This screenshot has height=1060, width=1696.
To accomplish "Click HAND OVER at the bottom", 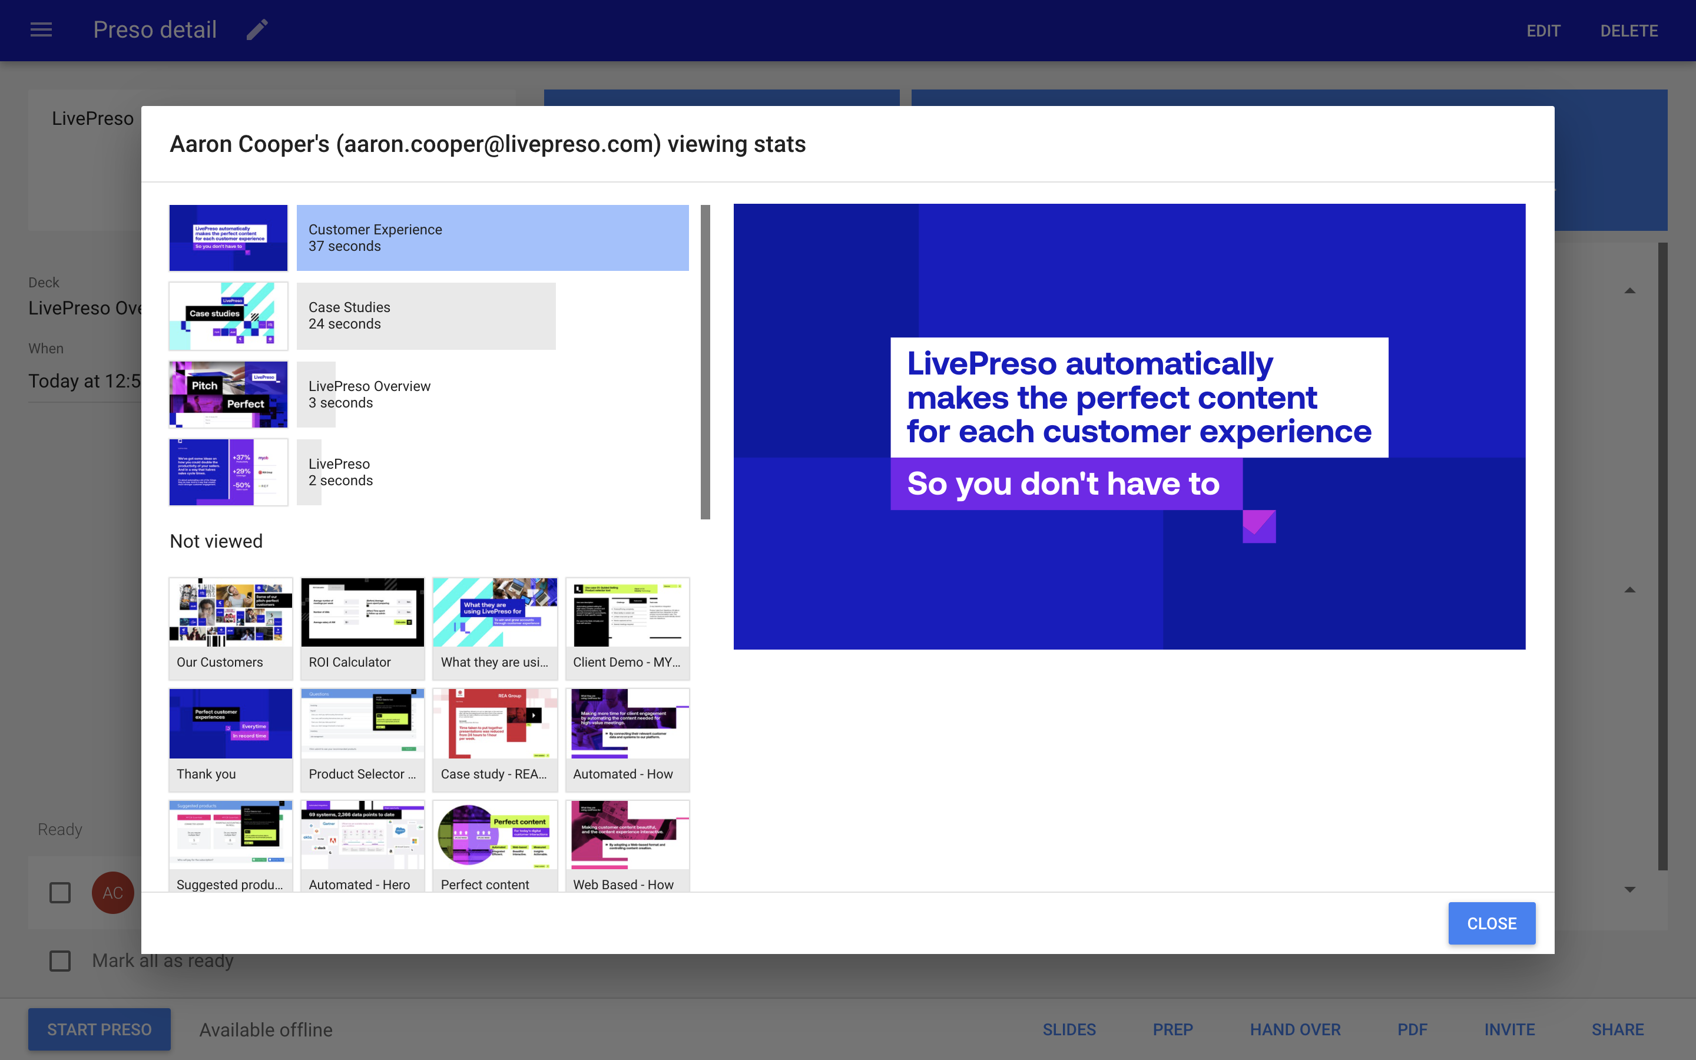I will coord(1294,1028).
